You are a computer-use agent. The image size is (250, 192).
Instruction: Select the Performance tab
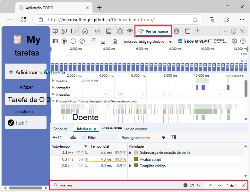153,31
